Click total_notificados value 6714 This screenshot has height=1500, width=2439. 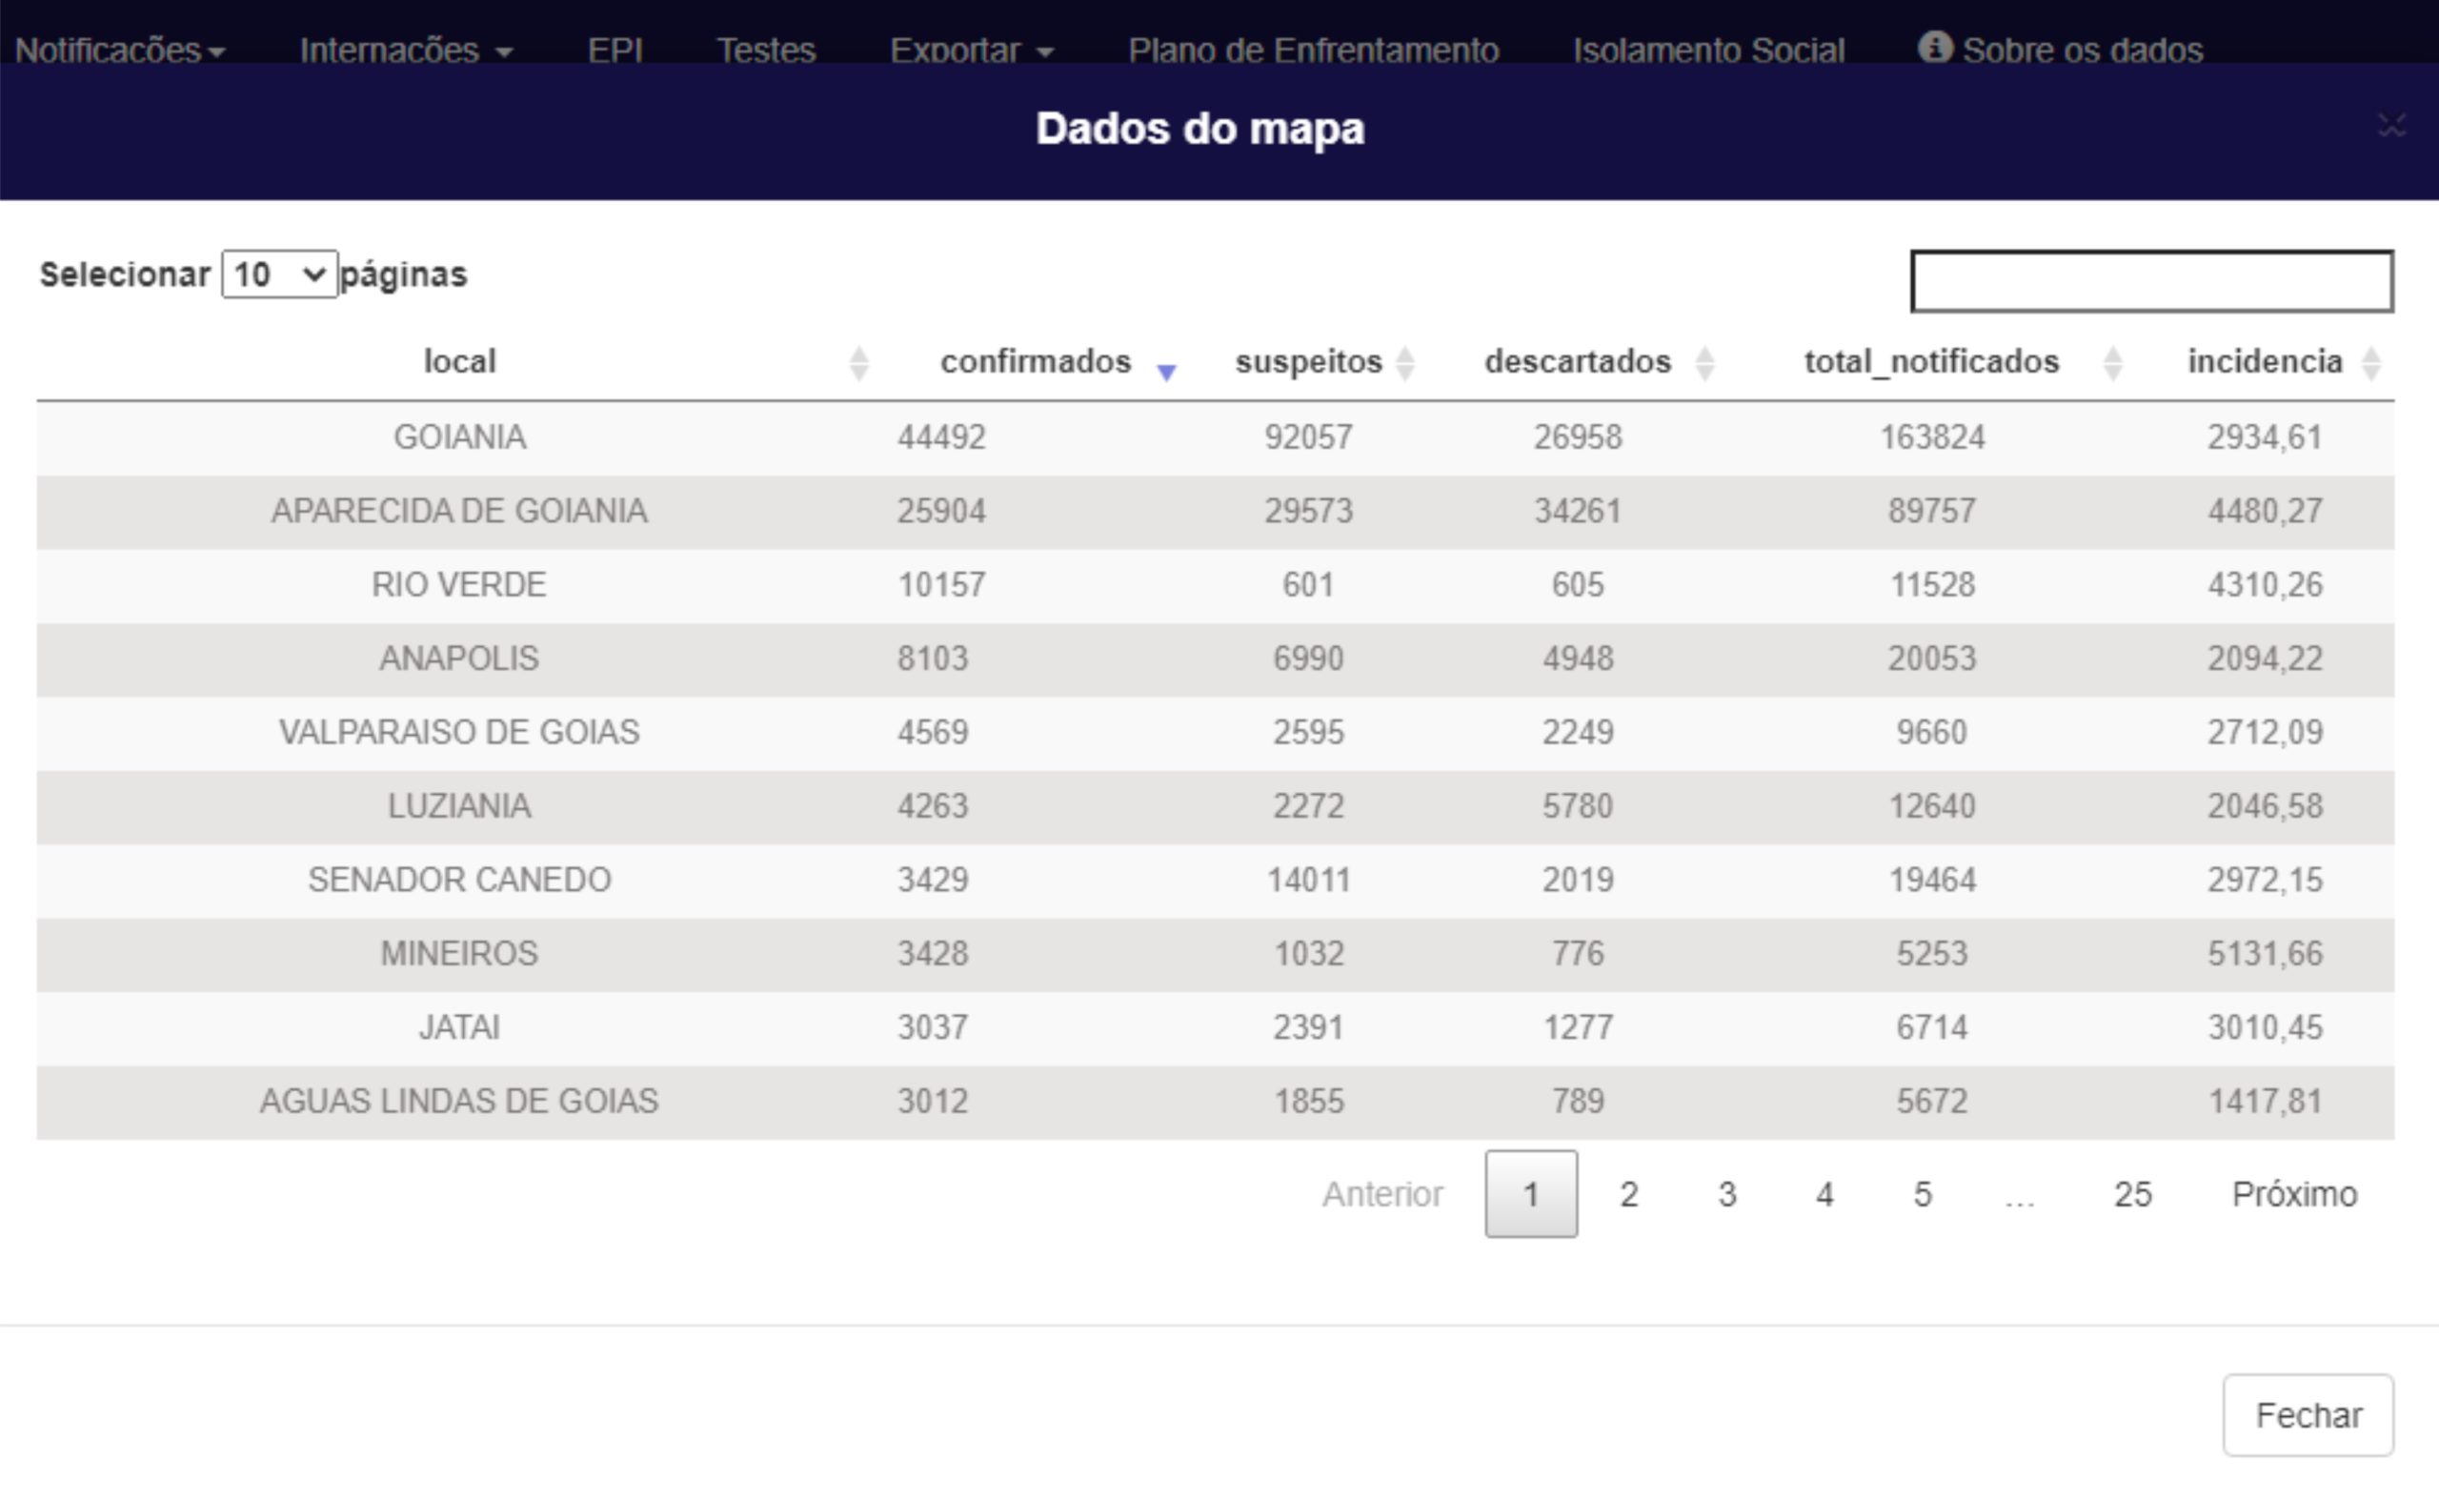tap(1931, 1027)
